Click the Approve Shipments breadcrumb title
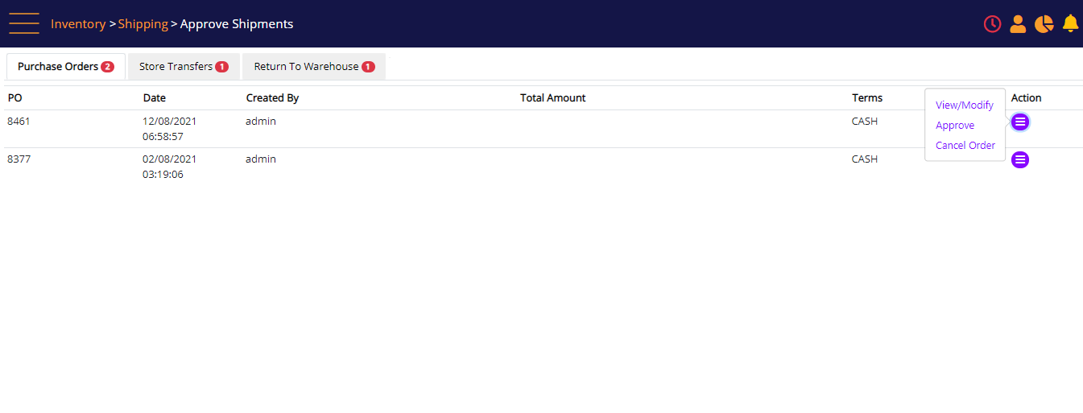 pyautogui.click(x=237, y=24)
